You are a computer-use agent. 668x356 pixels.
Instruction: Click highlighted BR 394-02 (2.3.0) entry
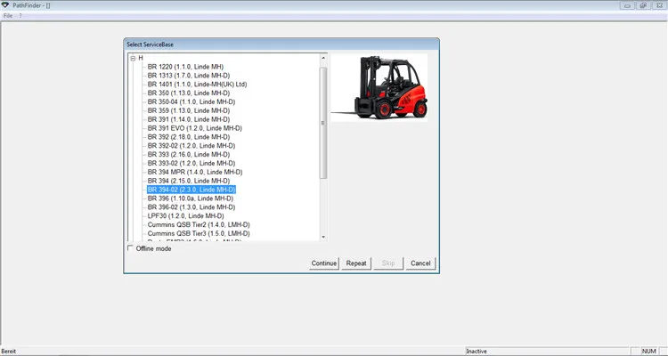(x=191, y=190)
